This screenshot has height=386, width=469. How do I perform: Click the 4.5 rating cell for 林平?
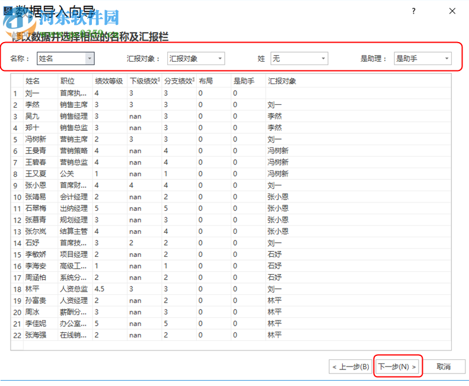(110, 289)
